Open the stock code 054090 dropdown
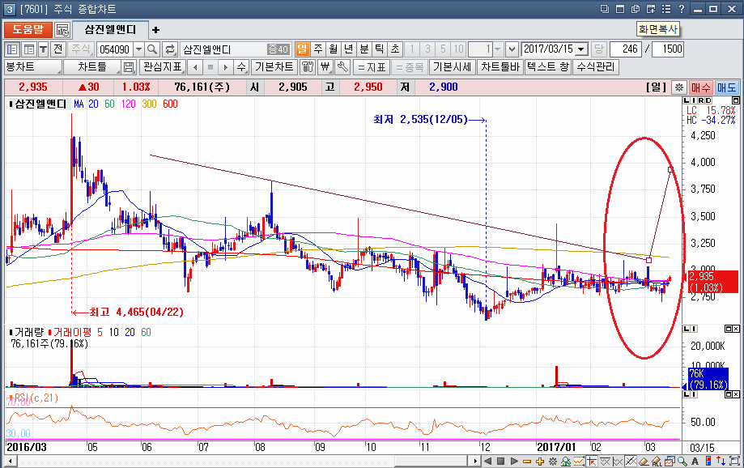Image resolution: width=744 pixels, height=468 pixels. pyautogui.click(x=138, y=49)
